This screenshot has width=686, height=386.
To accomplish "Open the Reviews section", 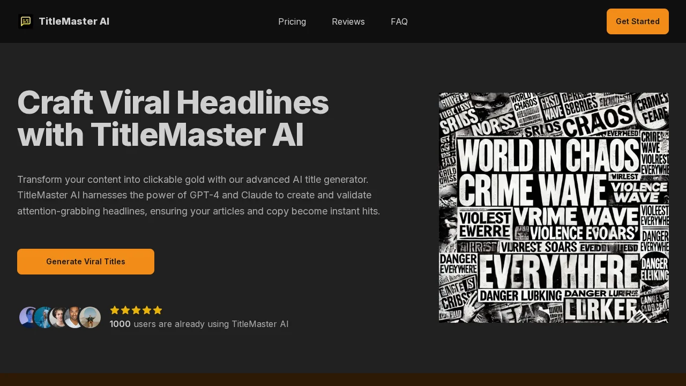I will click(x=348, y=21).
